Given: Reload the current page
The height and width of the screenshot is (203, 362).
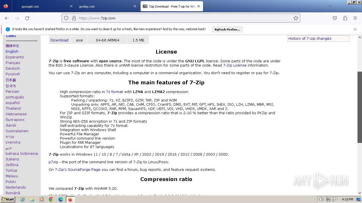Looking at the screenshot, I should [x=27, y=18].
